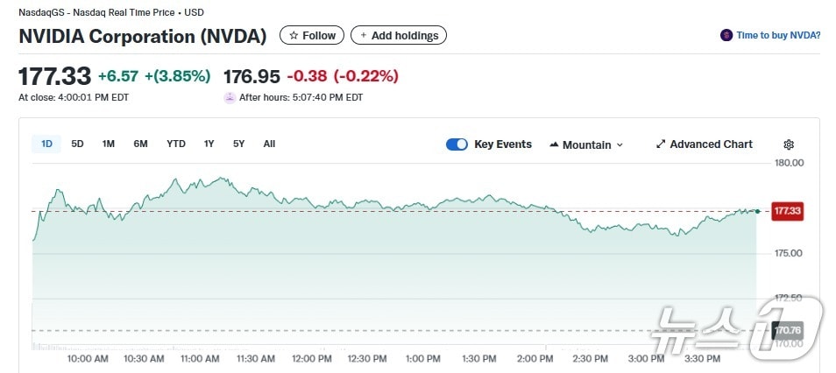Click the red 177.33 price label
The height and width of the screenshot is (373, 836).
tap(786, 211)
